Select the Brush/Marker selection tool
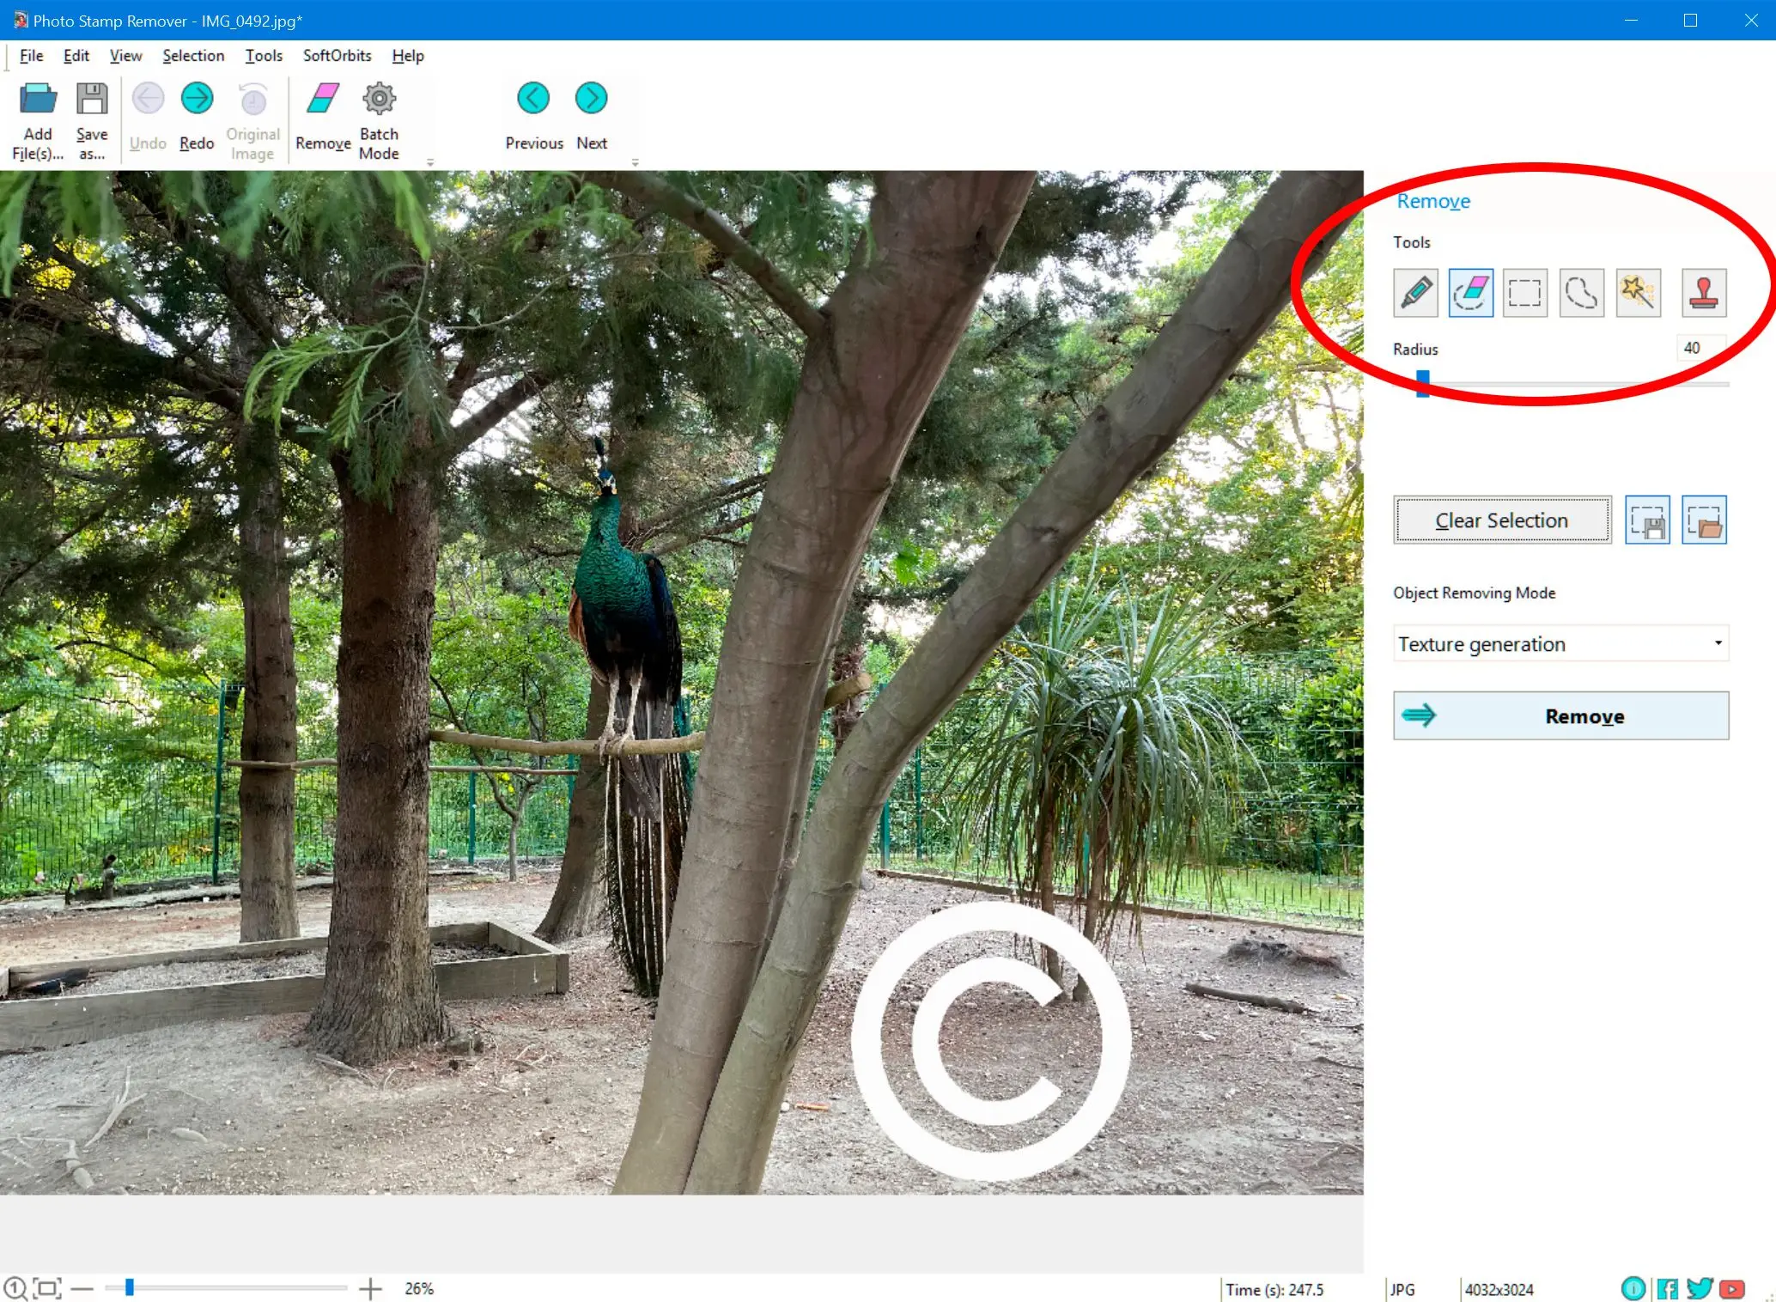 click(1414, 292)
